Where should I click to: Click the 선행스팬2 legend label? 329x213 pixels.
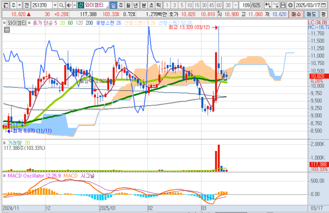(x=175, y=23)
